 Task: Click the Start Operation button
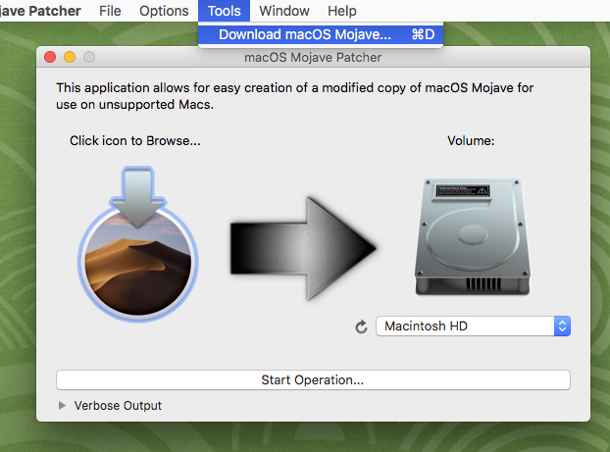(313, 379)
